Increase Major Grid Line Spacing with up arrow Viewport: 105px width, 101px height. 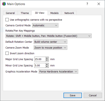click(47, 58)
